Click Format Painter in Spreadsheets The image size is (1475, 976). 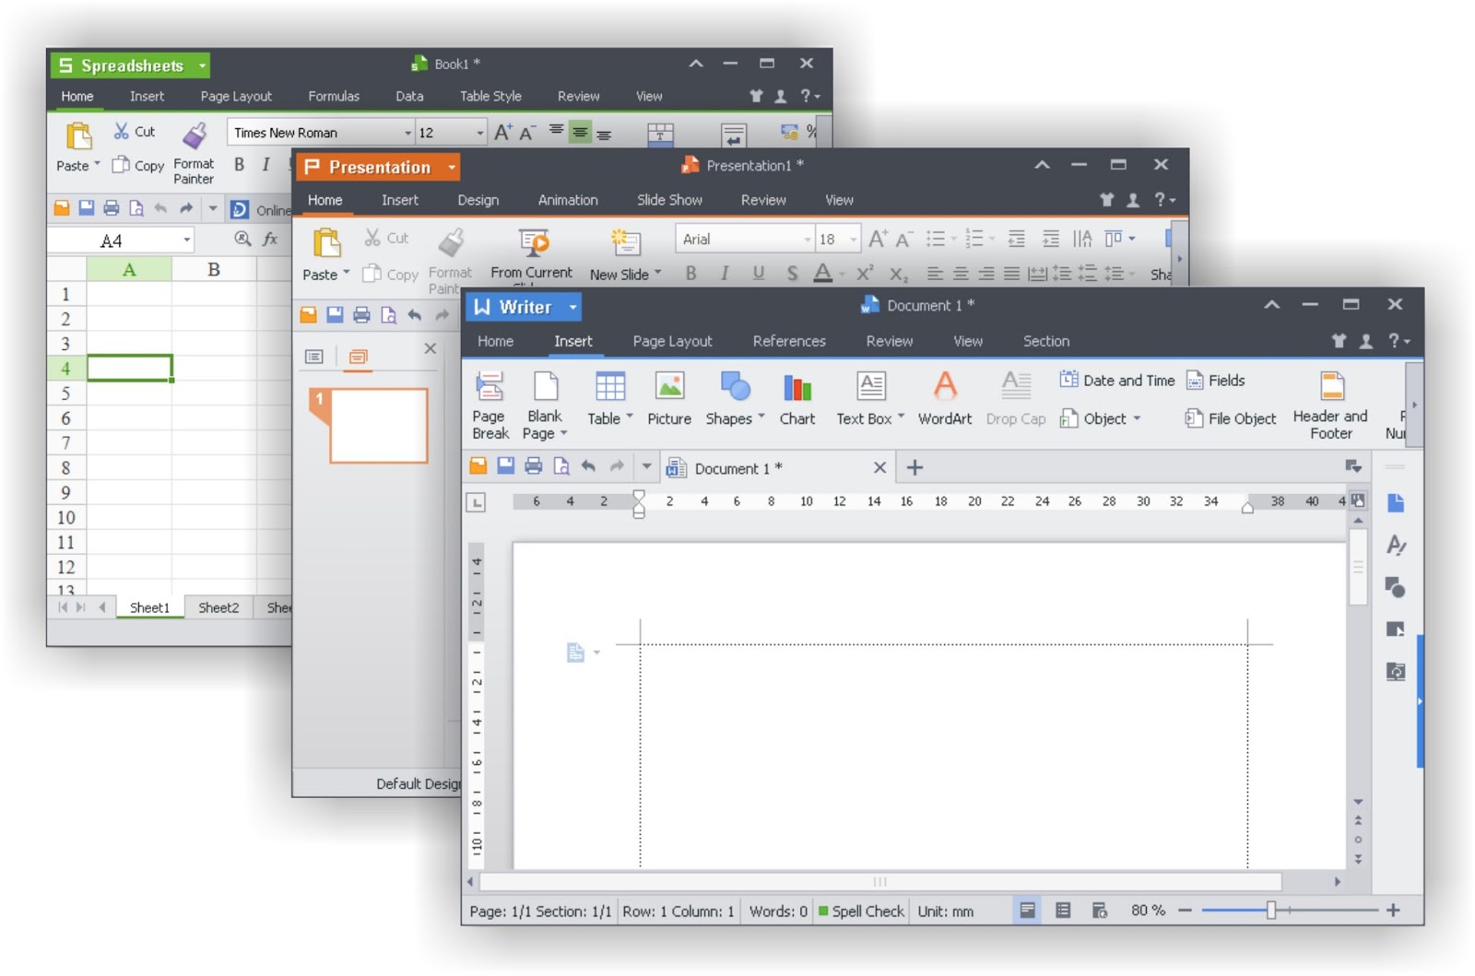(x=194, y=153)
